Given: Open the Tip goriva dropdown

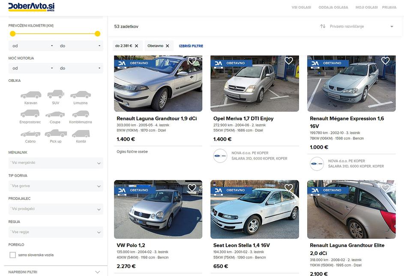Looking at the screenshot, I should click(x=56, y=186).
